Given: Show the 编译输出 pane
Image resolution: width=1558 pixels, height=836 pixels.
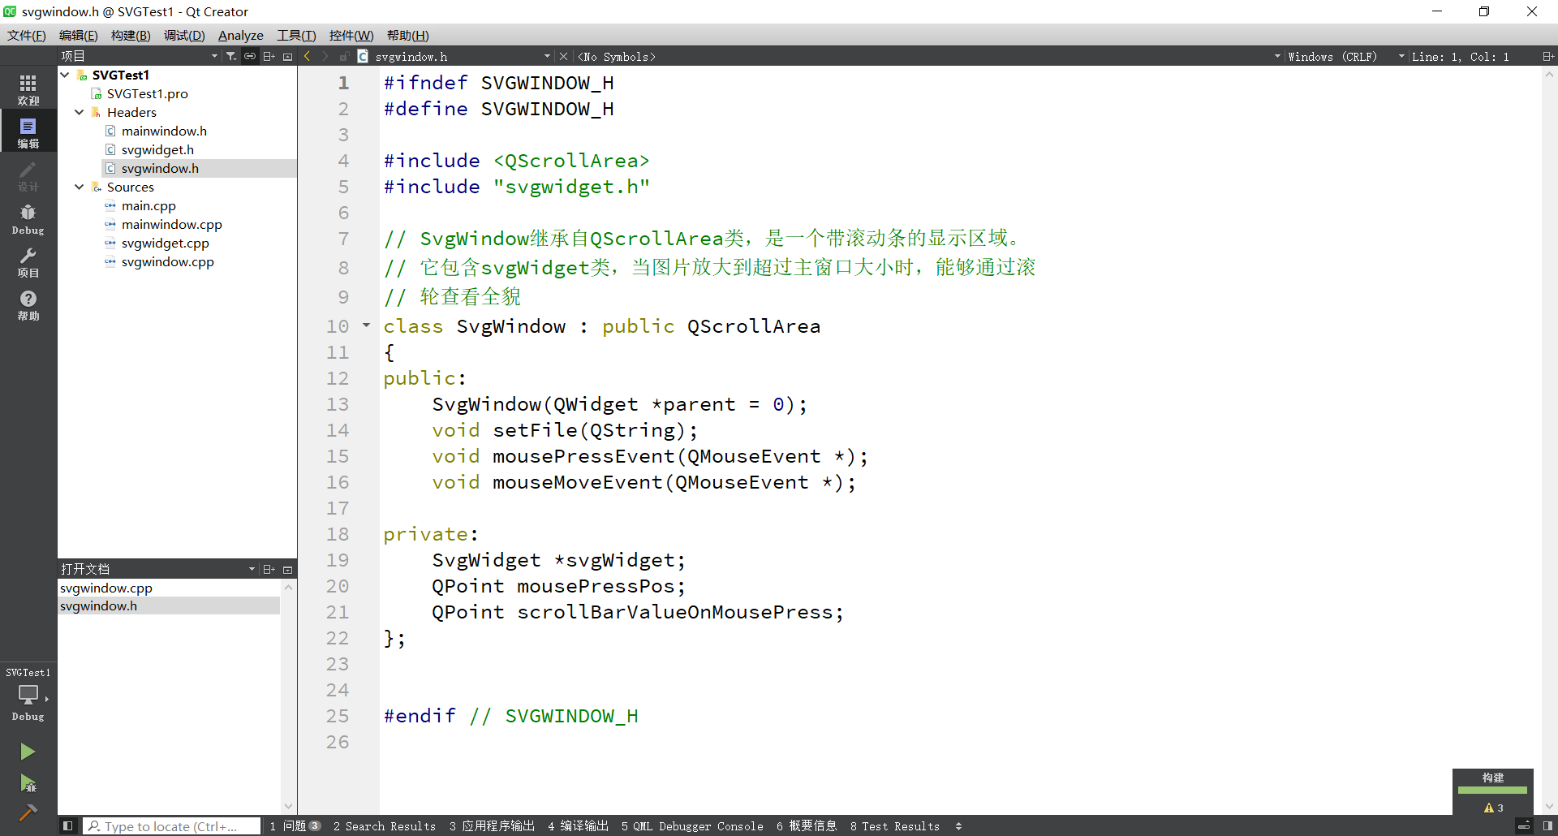Looking at the screenshot, I should [x=578, y=826].
